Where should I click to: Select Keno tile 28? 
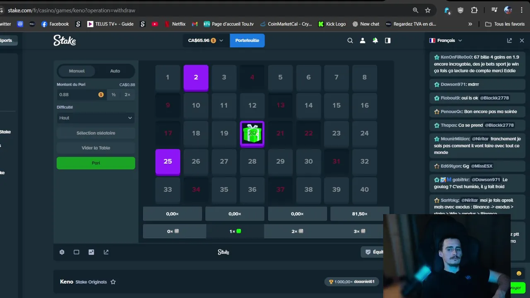pos(252,161)
